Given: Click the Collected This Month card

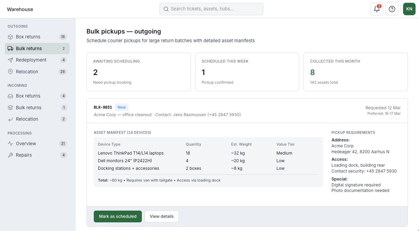Looking at the screenshot, I should [355, 72].
